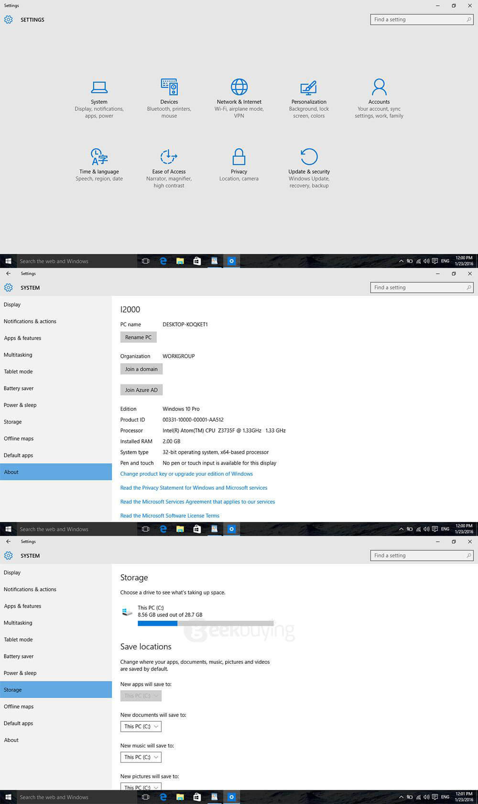
Task: Open New music save location dropdown
Action: click(x=141, y=757)
